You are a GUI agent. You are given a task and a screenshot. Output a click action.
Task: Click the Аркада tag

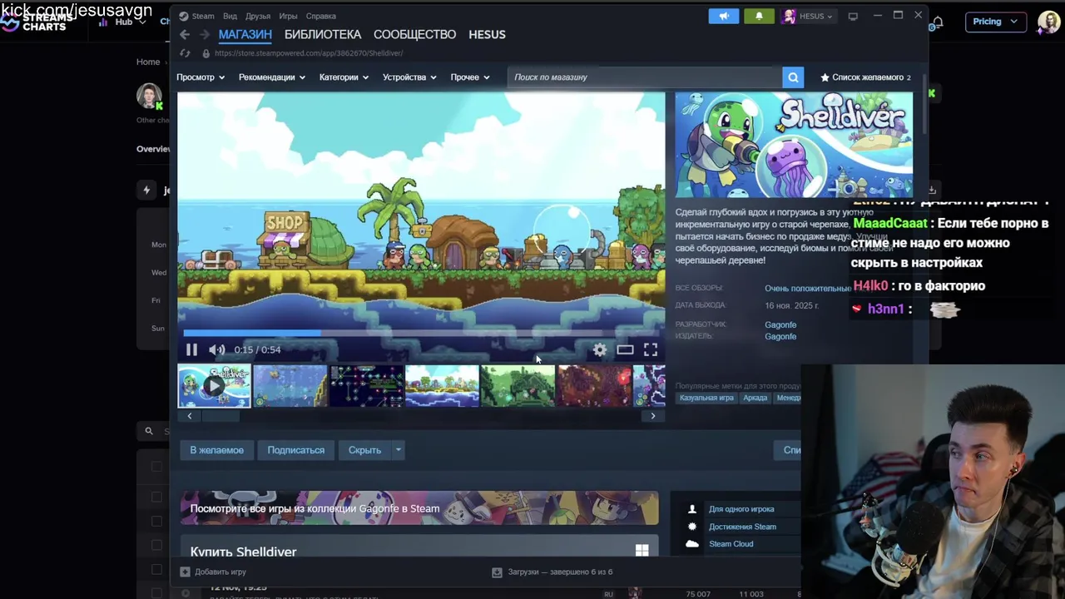click(x=755, y=398)
